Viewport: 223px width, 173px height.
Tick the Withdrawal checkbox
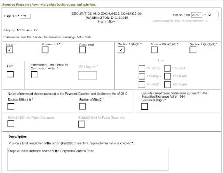coord(82,50)
